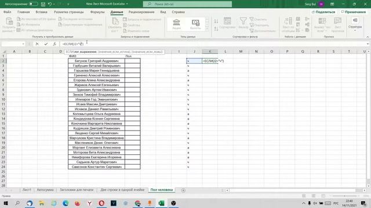
Task: Open the Name Box dropdown arrow
Action: point(23,44)
